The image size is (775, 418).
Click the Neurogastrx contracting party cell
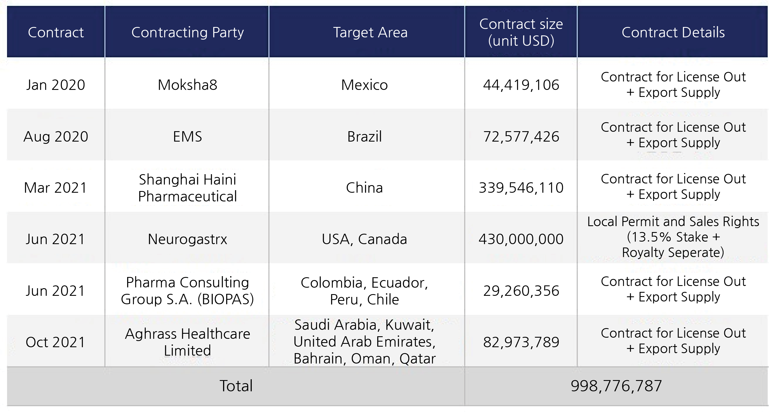click(x=187, y=239)
